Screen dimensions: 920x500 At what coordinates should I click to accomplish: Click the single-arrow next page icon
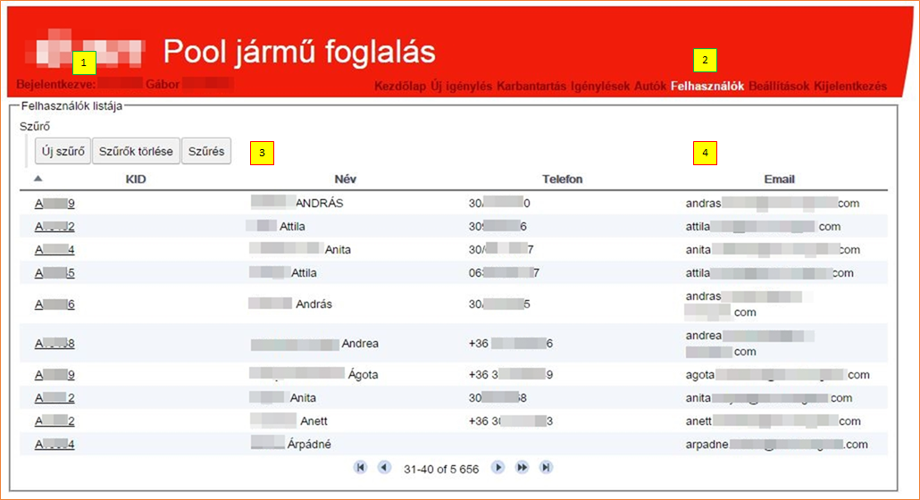pyautogui.click(x=498, y=467)
